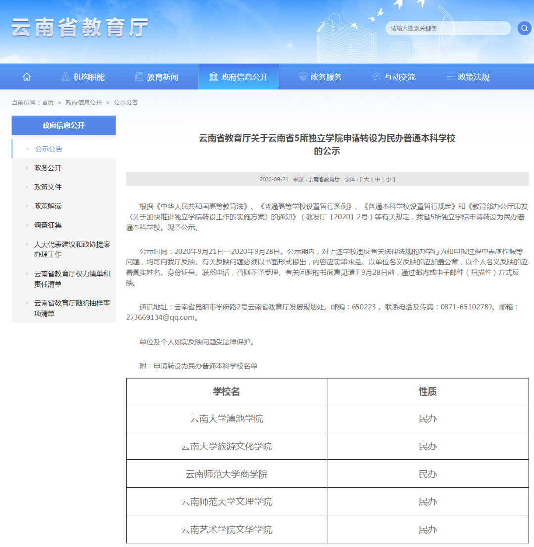Open 云南省教育厅随机抽样事项清单 in the sidebar
Viewport: 534px width, 547px height.
tap(72, 308)
